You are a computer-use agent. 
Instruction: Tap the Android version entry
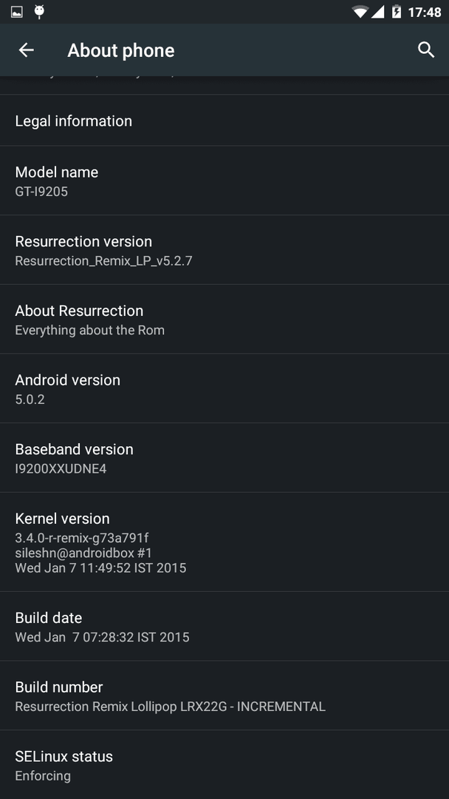(x=224, y=389)
